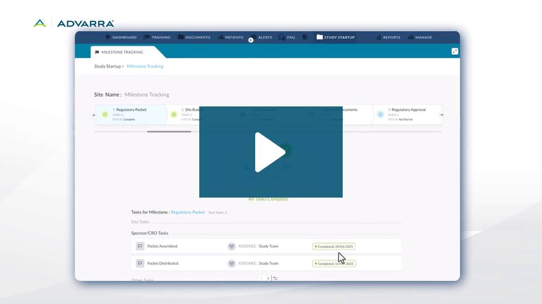Click the Study Startup breadcrumb
542x304 pixels.
tap(107, 66)
